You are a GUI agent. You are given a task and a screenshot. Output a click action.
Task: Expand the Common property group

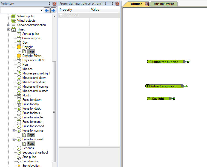(61, 15)
